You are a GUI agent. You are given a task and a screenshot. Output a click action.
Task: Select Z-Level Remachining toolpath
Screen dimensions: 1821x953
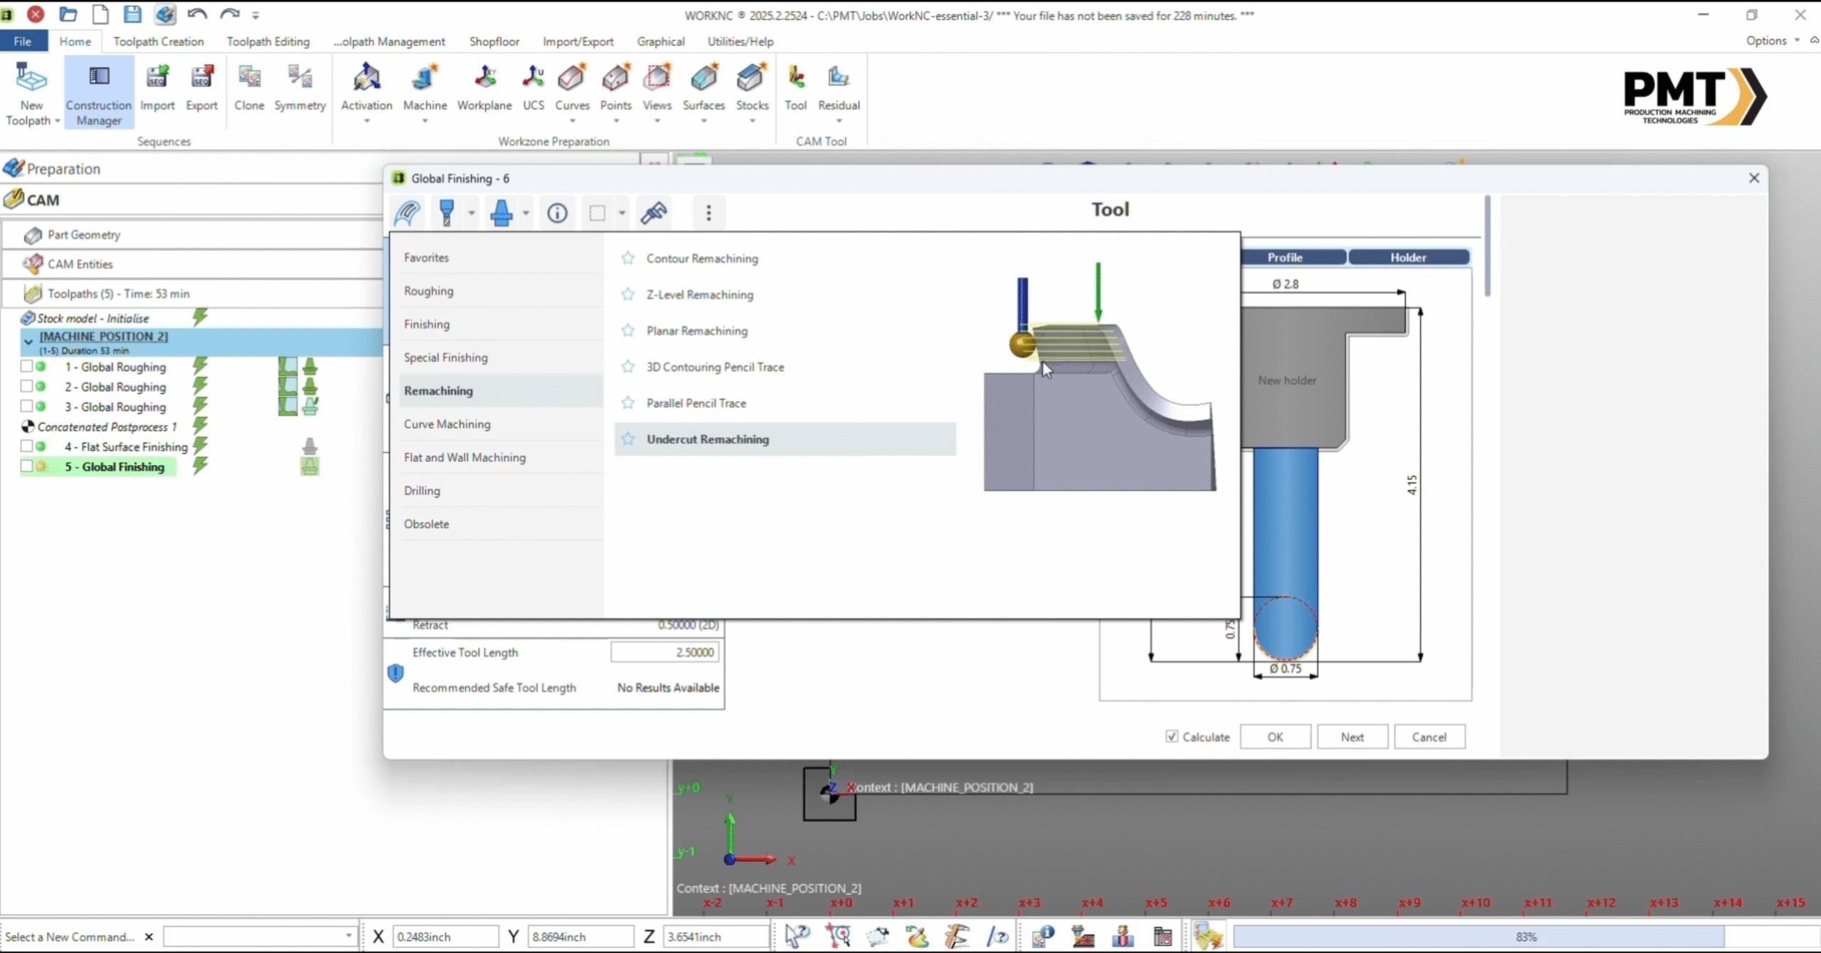[x=699, y=294]
